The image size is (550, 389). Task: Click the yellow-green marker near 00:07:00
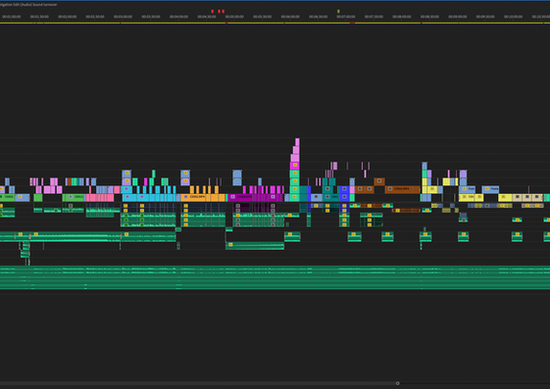(x=338, y=12)
